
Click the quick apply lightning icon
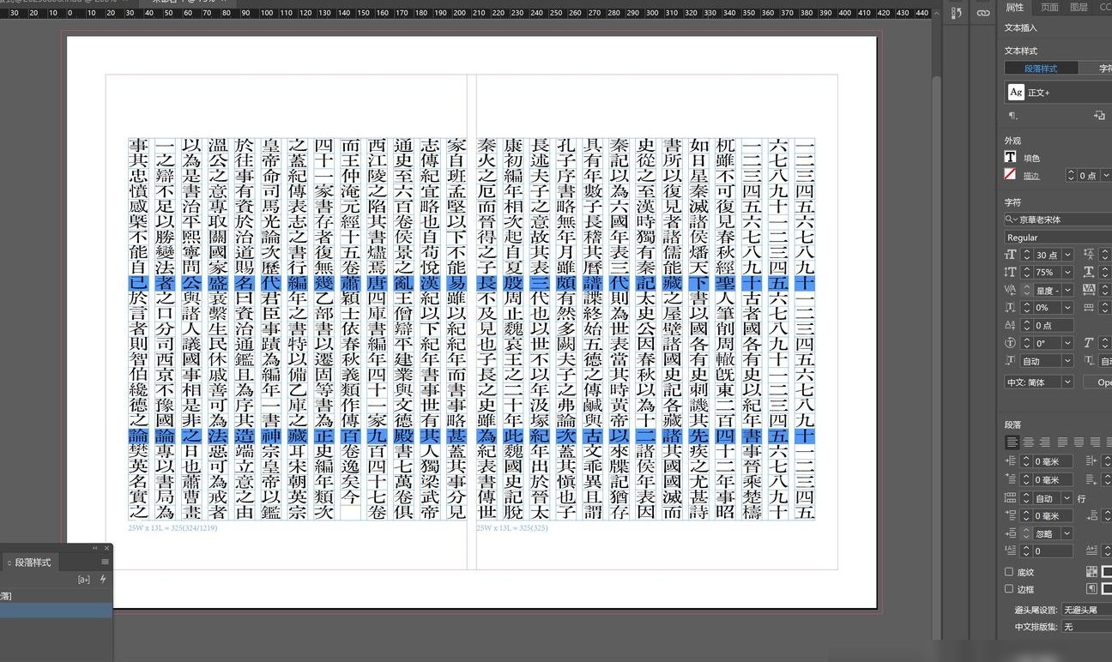(103, 580)
